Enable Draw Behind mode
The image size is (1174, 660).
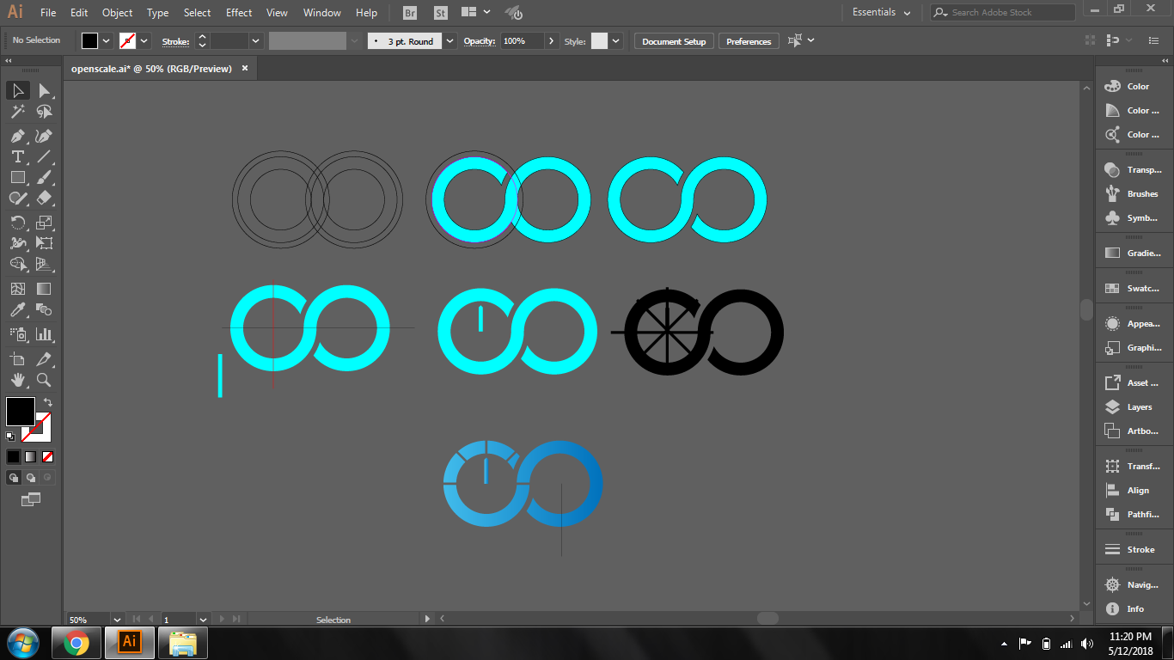point(31,477)
